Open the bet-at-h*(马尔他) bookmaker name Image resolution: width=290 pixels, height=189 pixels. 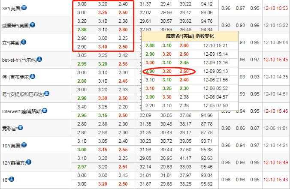19,60
